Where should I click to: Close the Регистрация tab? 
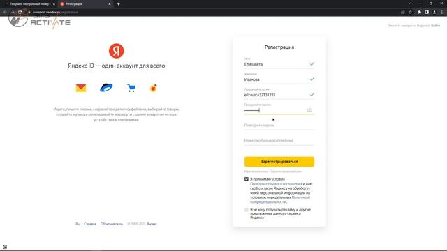110,4
